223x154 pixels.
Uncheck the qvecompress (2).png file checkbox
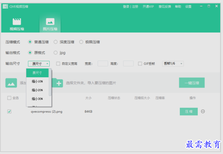pos(9,112)
